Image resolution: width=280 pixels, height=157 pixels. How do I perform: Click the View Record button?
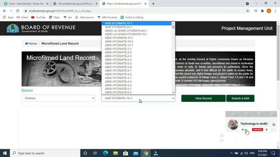203,98
